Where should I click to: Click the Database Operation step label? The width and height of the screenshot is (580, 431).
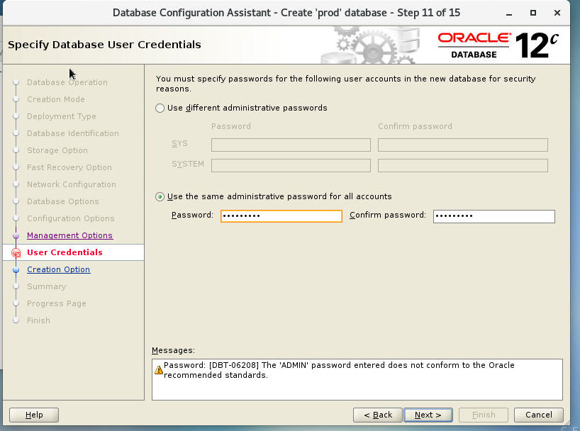(x=67, y=82)
